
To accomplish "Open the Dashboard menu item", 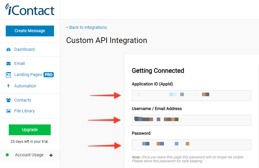I will (x=24, y=49).
